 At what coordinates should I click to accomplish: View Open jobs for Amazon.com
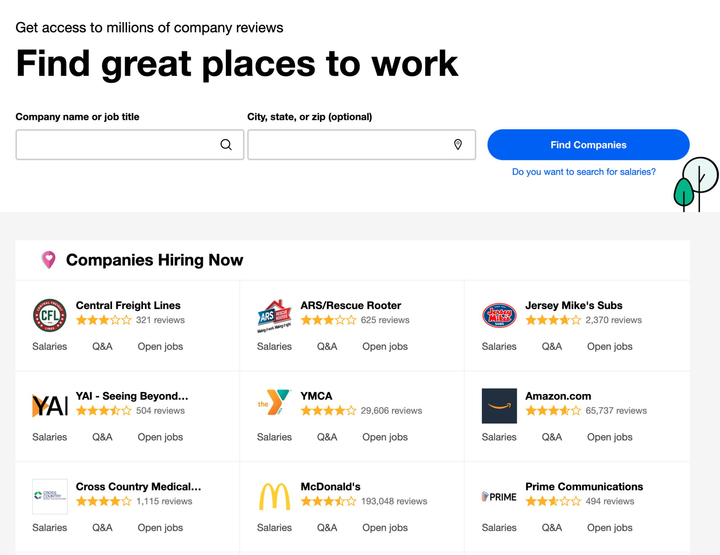[x=610, y=437]
